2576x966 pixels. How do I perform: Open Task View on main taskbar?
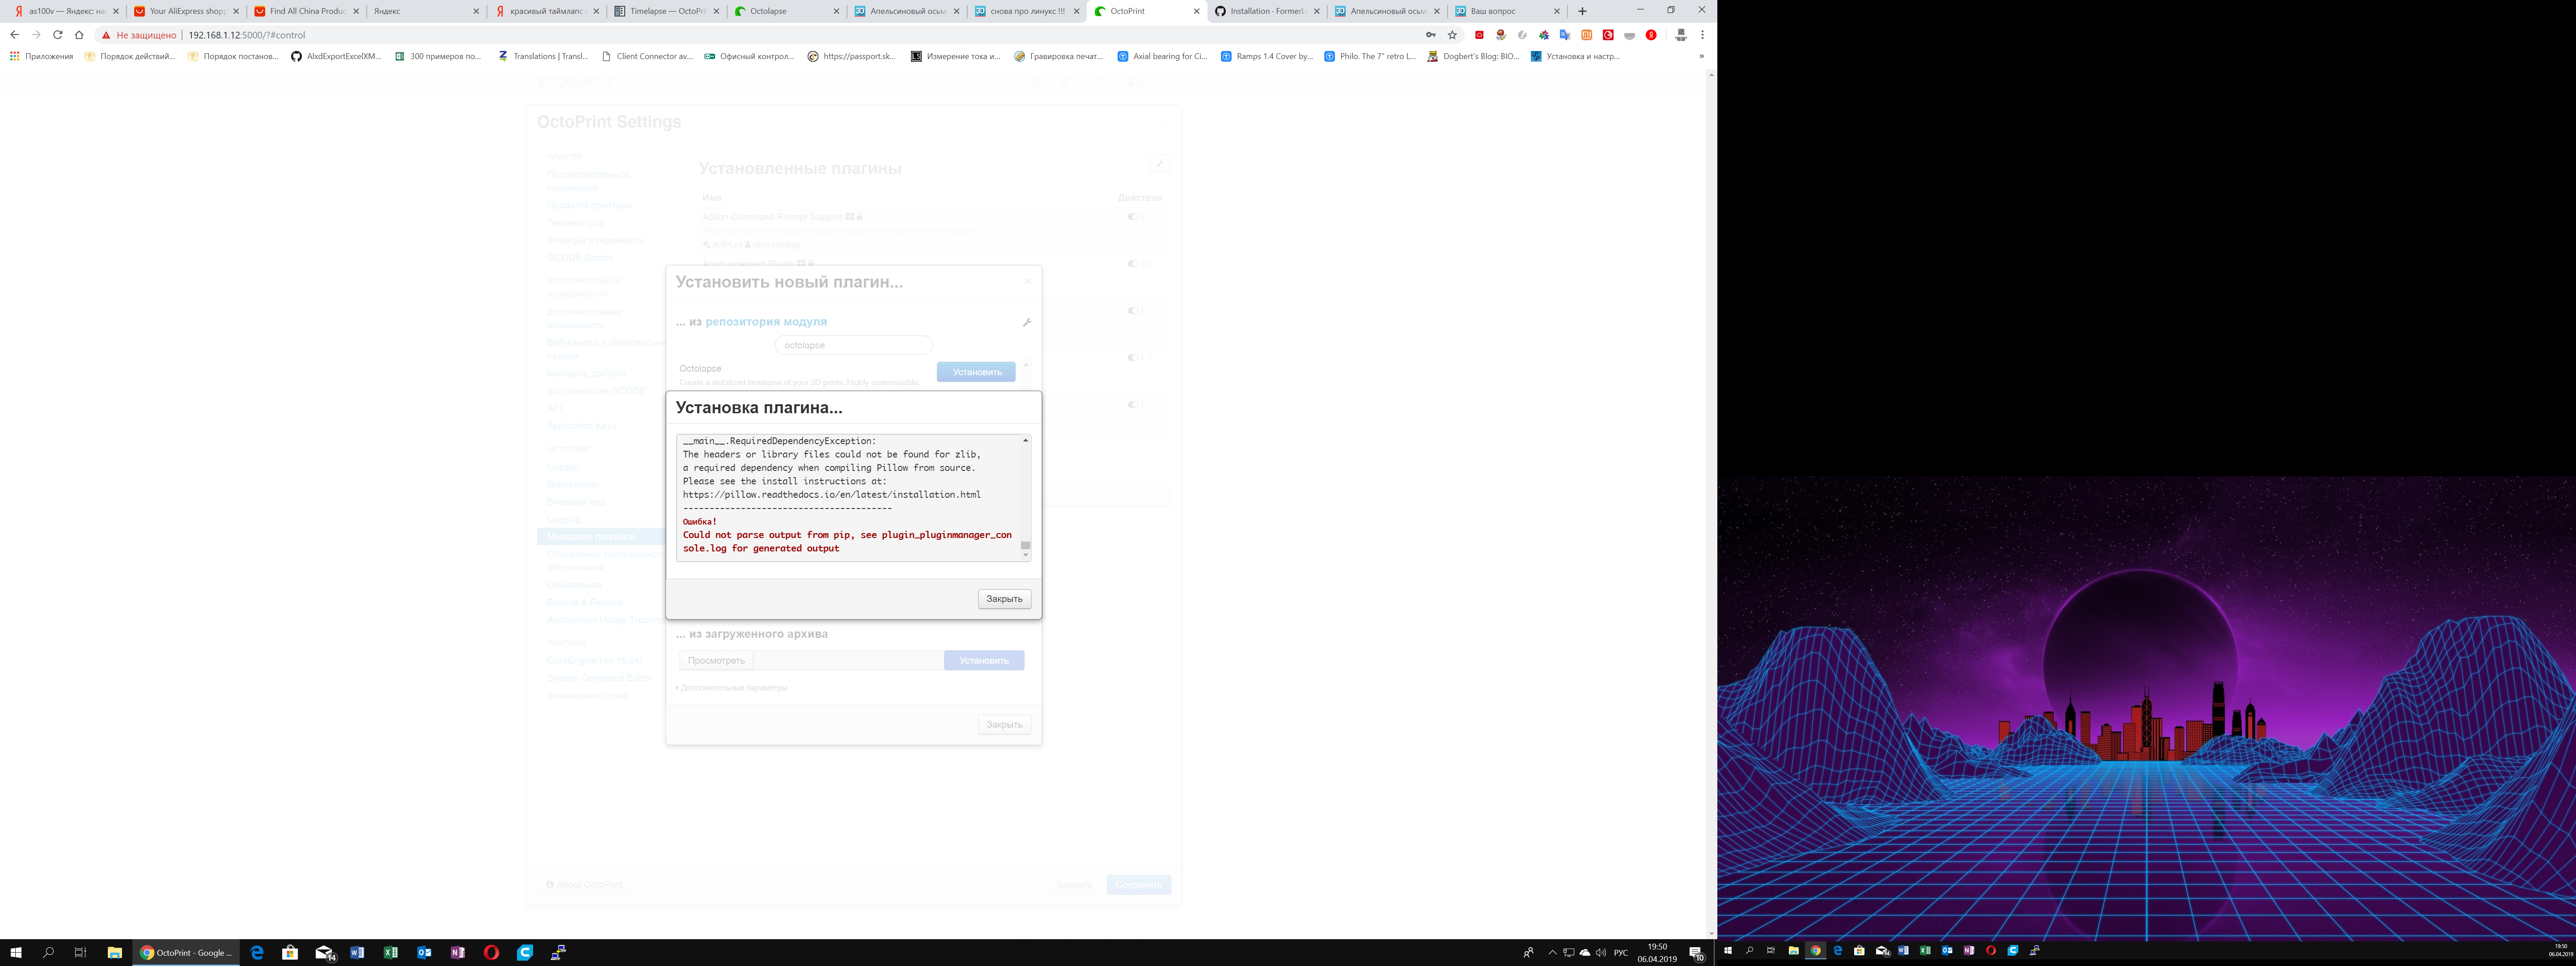pos(80,953)
